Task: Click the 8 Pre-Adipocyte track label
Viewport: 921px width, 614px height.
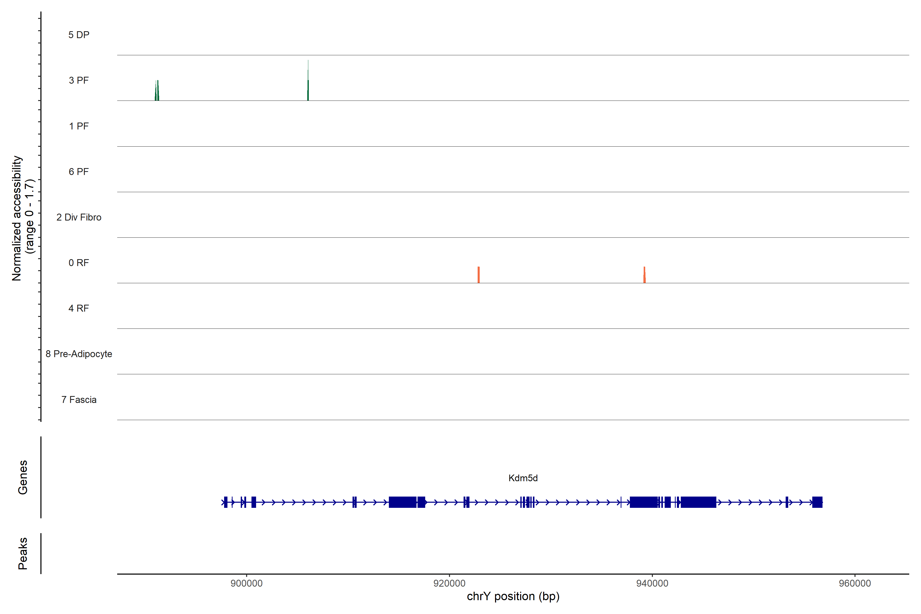Action: coord(79,354)
